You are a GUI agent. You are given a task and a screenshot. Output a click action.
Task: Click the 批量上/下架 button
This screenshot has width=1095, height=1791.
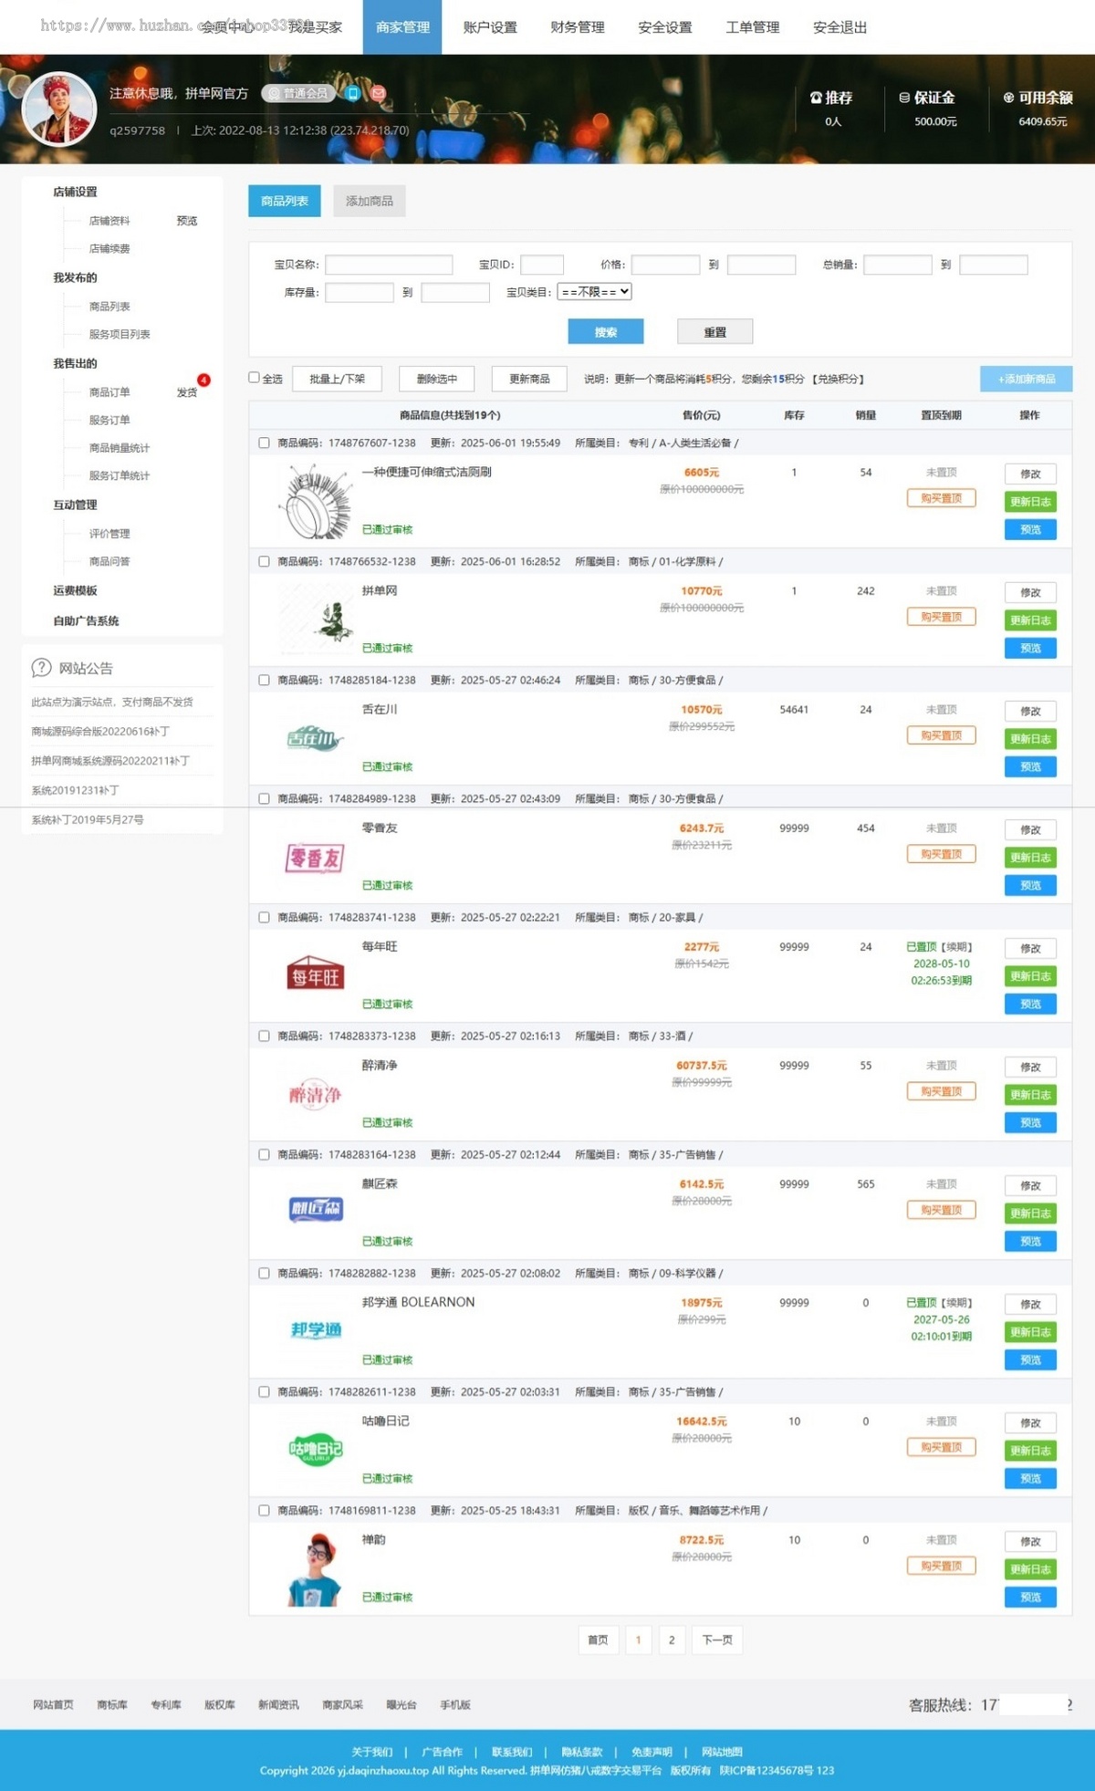(338, 379)
